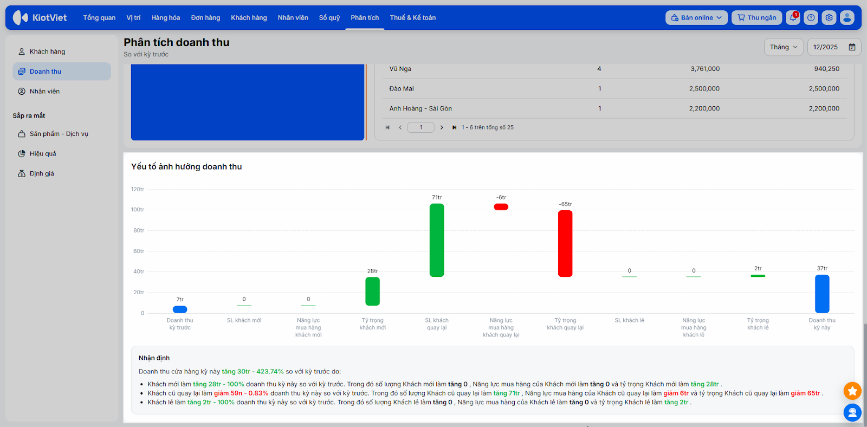
Task: Click the green Tỷ trọng khách mới bar
Action: 373,292
